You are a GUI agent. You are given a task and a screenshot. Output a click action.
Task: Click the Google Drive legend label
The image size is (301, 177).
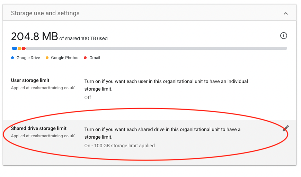click(28, 58)
